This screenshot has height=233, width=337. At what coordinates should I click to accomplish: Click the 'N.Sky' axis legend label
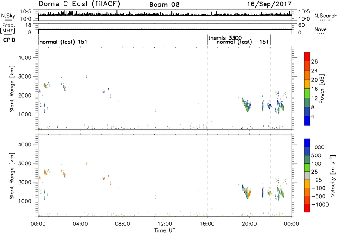[x=8, y=16]
